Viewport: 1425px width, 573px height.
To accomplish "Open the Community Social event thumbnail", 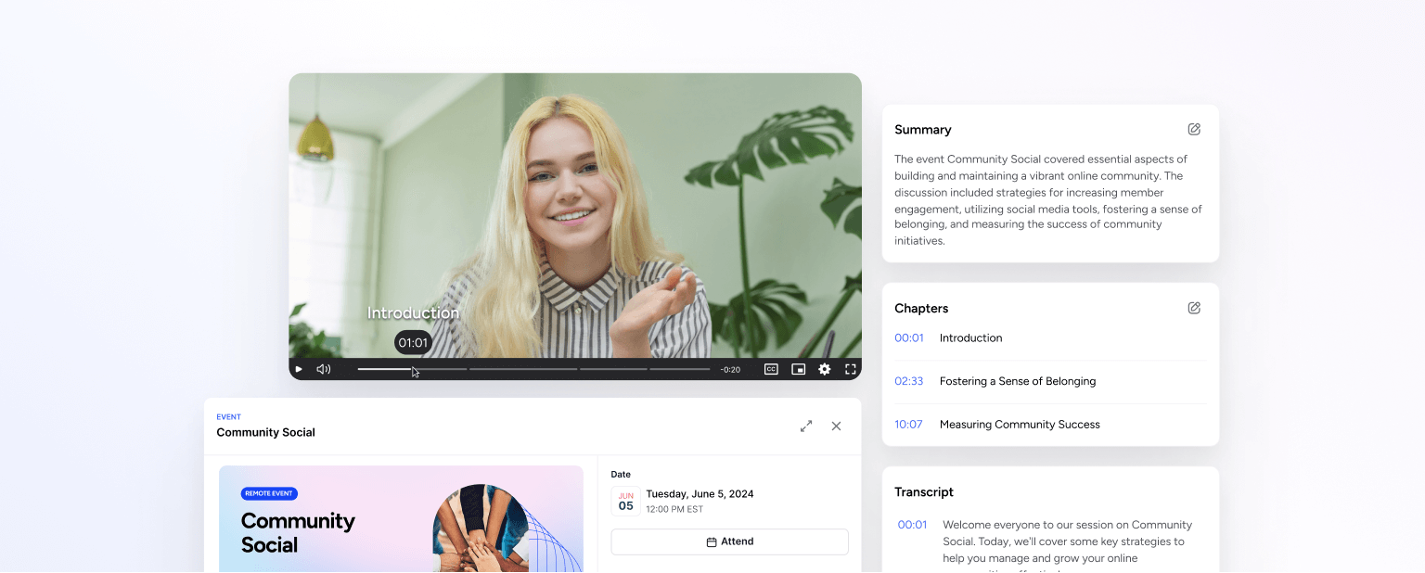I will pos(401,519).
